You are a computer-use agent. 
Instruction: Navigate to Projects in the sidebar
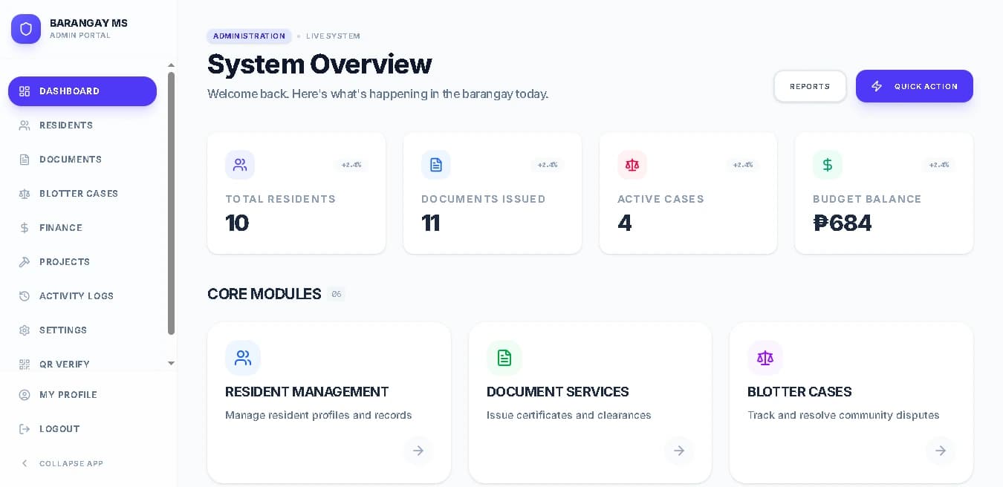click(x=82, y=262)
